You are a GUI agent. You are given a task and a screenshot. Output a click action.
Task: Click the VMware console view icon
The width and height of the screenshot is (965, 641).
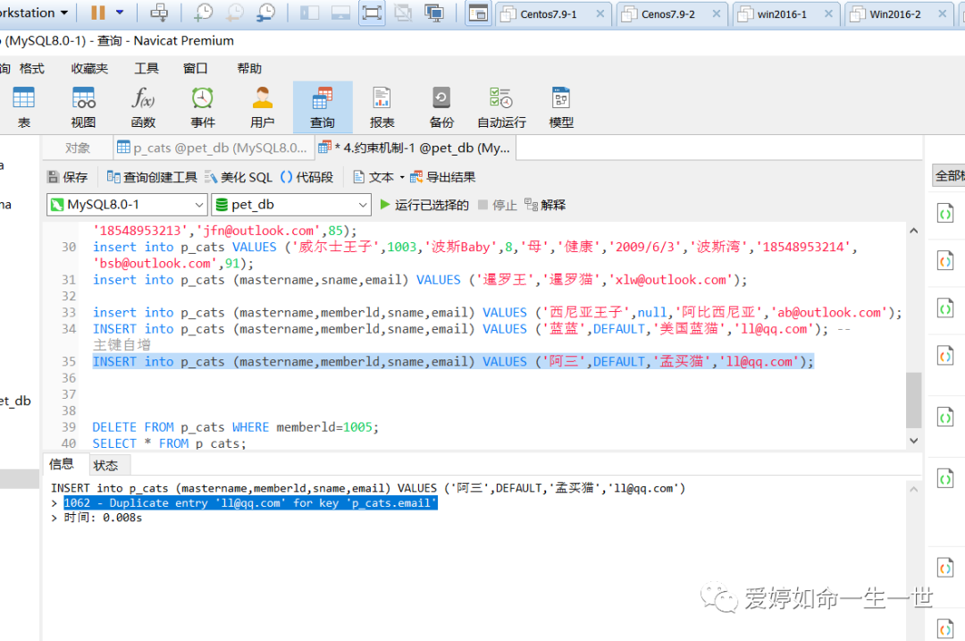pyautogui.click(x=340, y=13)
